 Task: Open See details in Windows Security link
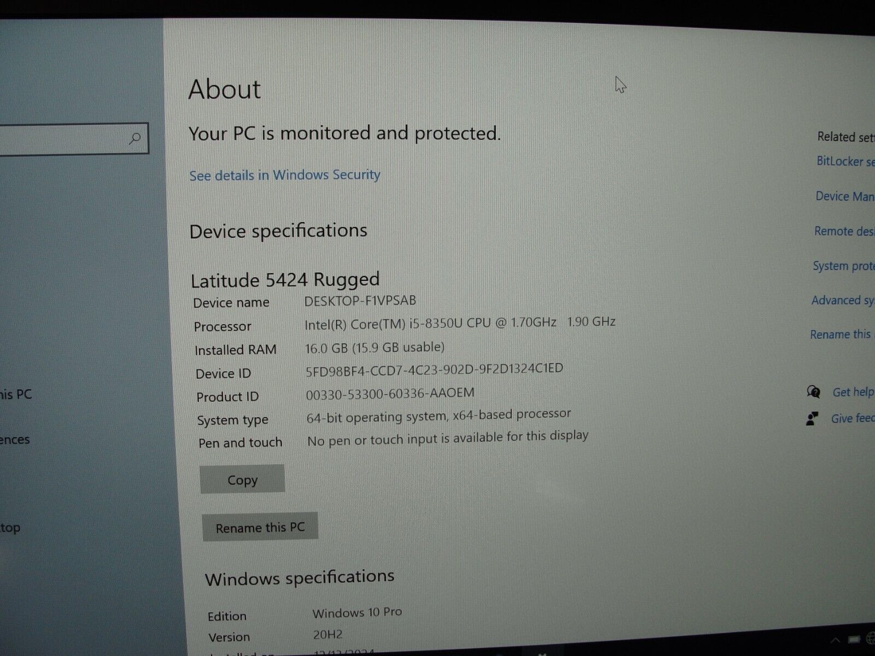tap(284, 175)
